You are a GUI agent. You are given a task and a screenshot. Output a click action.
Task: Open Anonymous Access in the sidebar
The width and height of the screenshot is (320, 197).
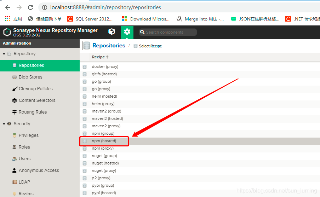(x=40, y=170)
